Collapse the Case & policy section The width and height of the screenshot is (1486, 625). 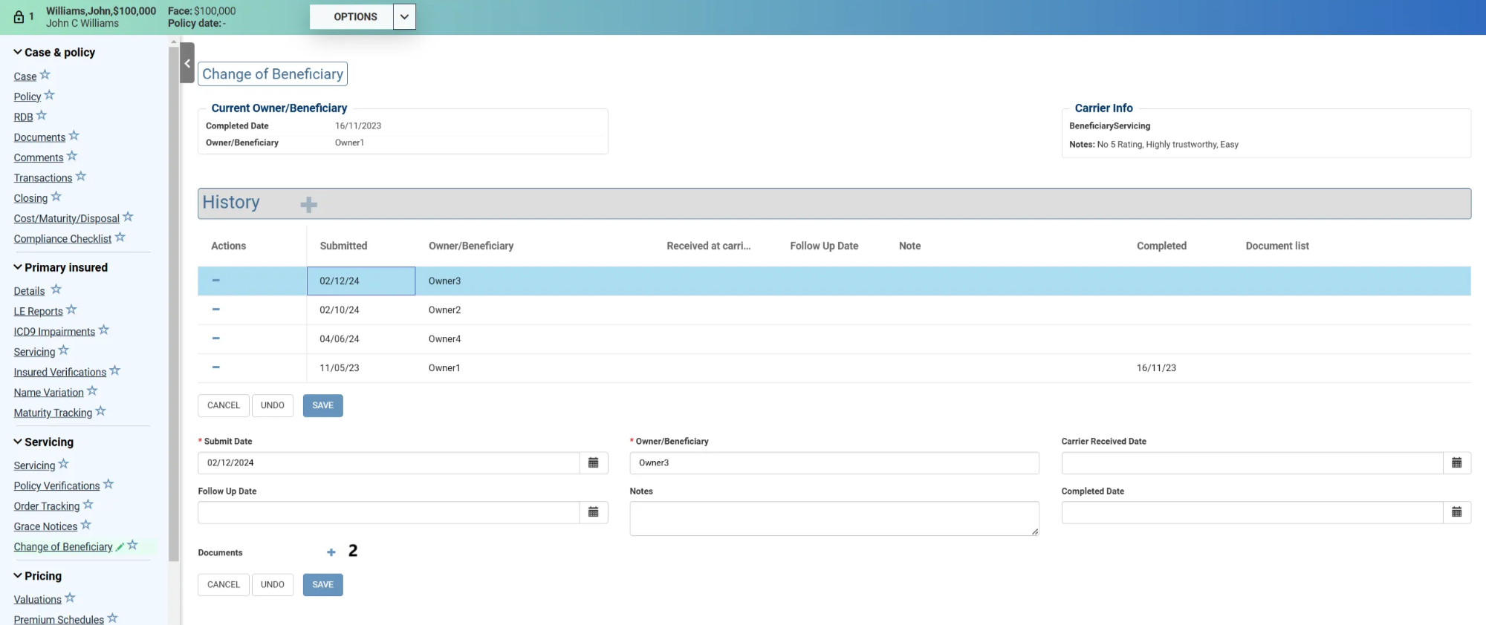[18, 52]
